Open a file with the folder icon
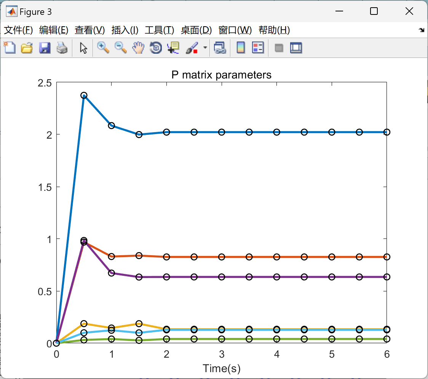 pyautogui.click(x=27, y=48)
